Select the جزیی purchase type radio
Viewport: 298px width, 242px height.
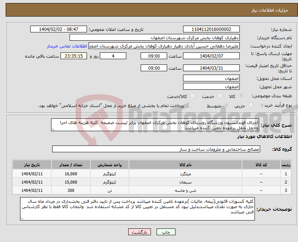251,105
